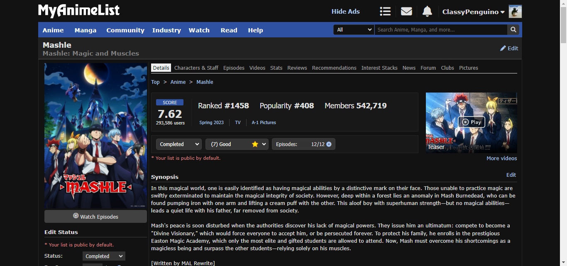
Task: Open the Mashle breadcrumb link
Action: point(205,82)
